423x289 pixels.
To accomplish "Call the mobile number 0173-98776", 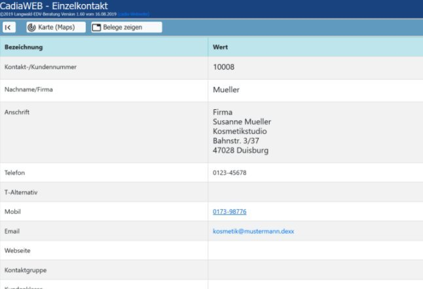I will 230,212.
